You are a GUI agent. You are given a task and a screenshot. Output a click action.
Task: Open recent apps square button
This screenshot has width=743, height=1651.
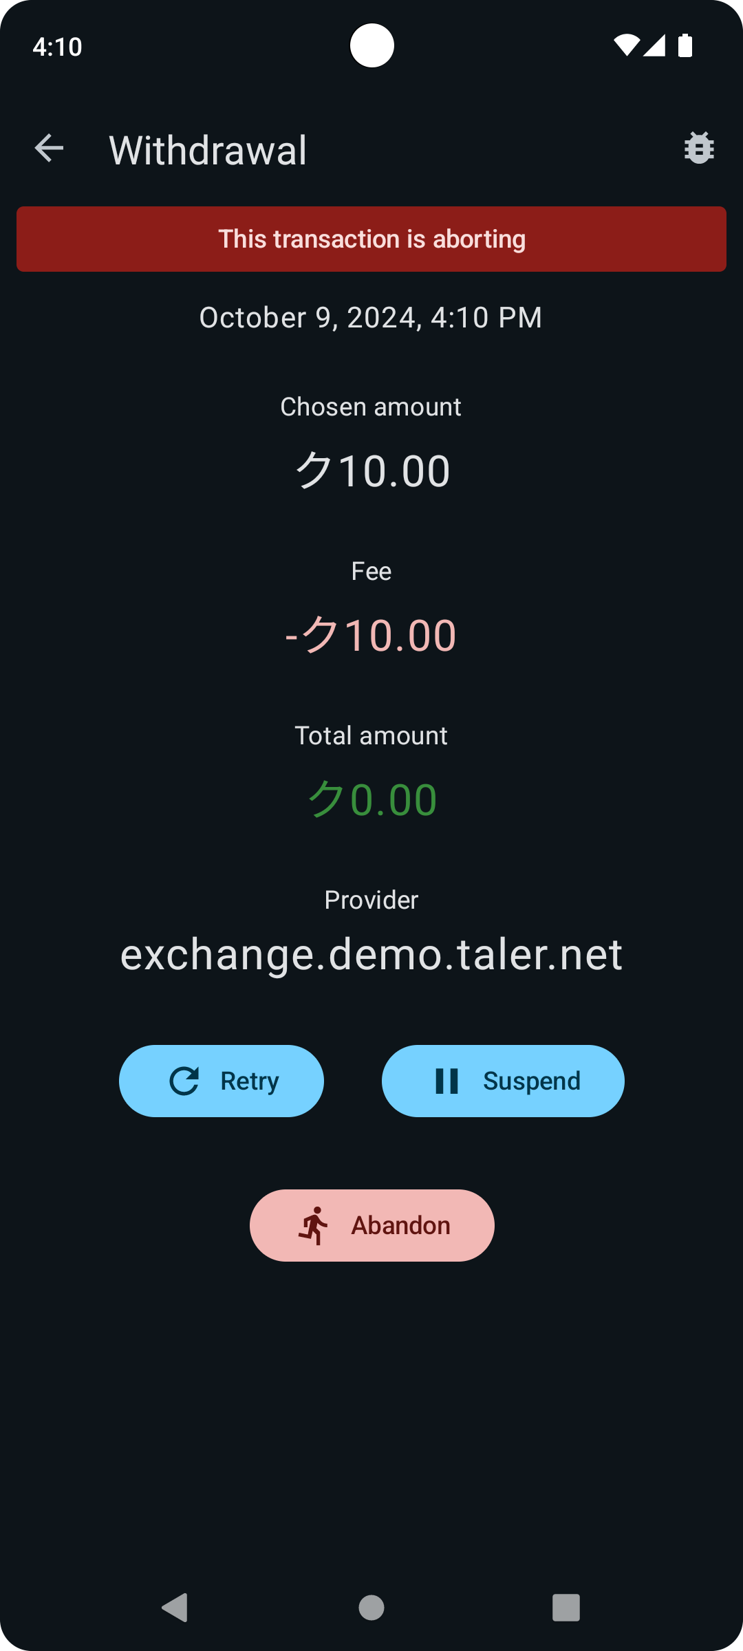(566, 1608)
